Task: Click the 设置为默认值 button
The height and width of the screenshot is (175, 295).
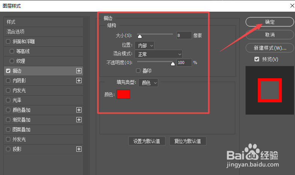Action: click(147, 141)
